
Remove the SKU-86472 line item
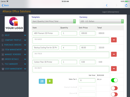coord(114,69)
